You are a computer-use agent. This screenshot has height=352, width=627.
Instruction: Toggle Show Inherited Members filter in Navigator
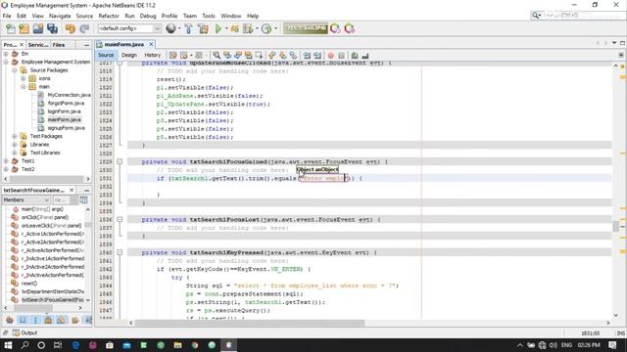pos(10,320)
